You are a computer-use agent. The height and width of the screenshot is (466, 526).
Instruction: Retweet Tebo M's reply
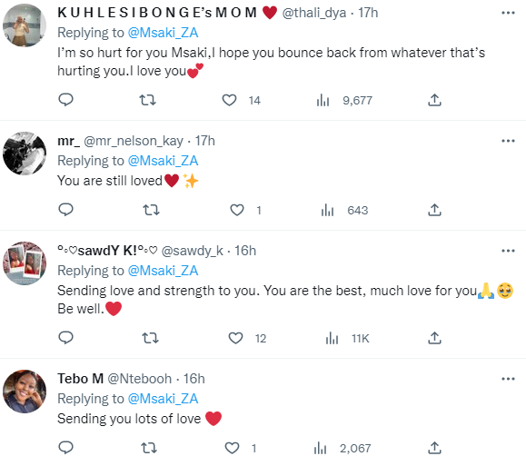coord(149,448)
